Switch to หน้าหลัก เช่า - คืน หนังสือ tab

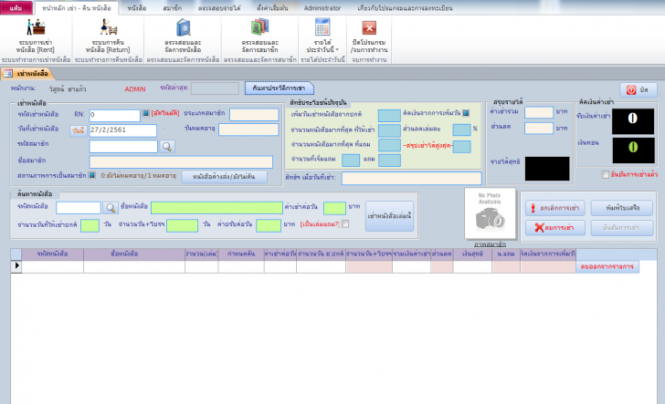(77, 8)
